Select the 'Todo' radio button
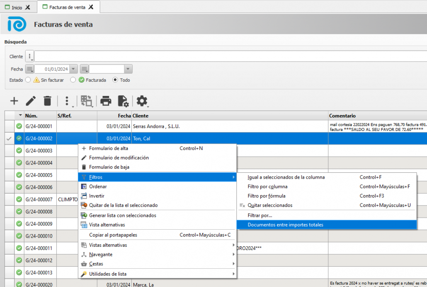Image resolution: width=427 pixels, height=287 pixels. click(x=115, y=80)
